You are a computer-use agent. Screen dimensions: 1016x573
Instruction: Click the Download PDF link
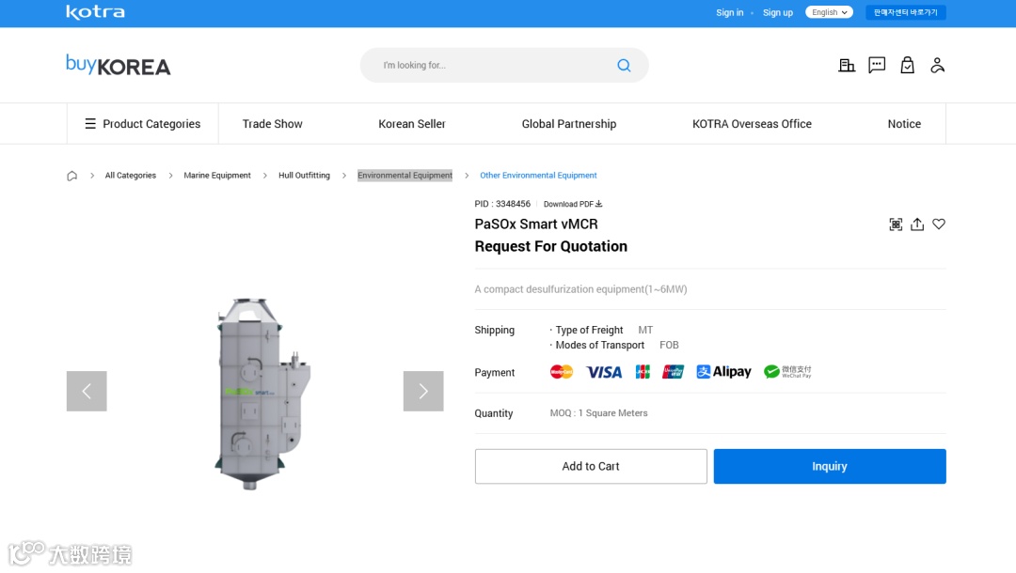pyautogui.click(x=573, y=204)
